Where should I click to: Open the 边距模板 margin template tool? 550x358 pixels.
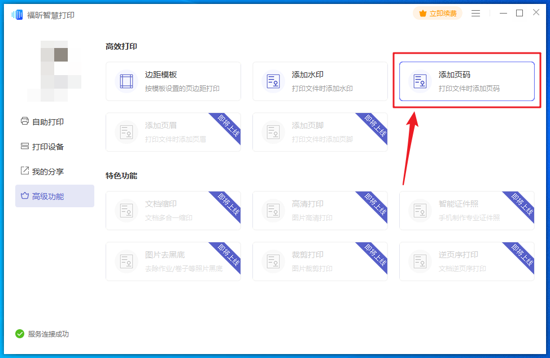point(126,81)
